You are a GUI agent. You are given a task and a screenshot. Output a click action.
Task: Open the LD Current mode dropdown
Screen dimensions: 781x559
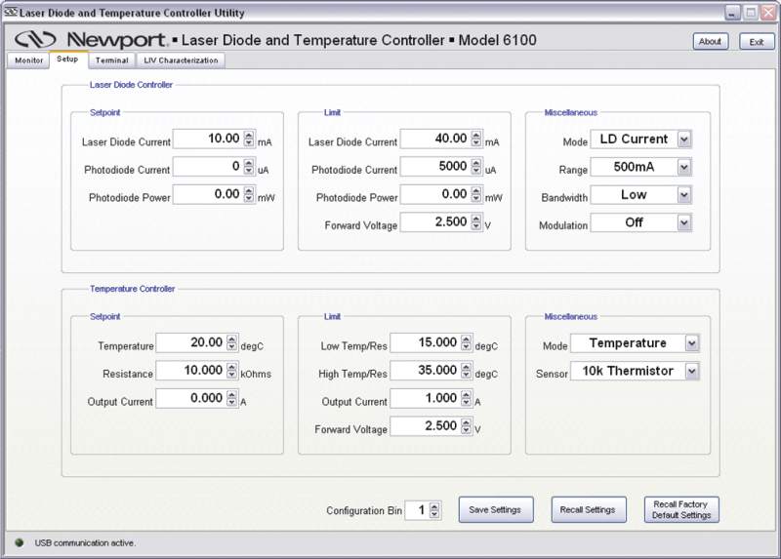coord(683,140)
